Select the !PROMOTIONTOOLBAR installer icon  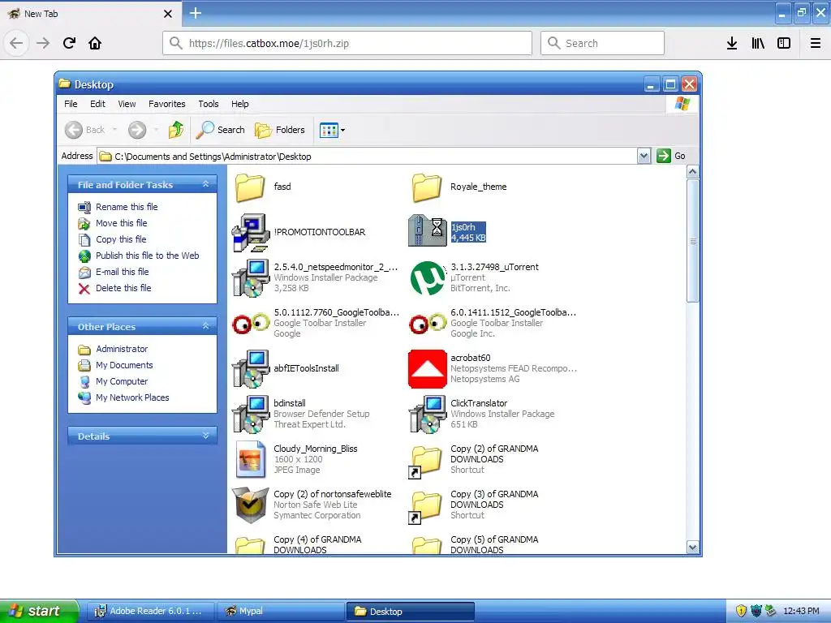251,233
